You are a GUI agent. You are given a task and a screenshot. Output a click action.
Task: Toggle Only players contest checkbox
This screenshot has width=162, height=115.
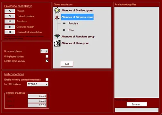point(47,56)
